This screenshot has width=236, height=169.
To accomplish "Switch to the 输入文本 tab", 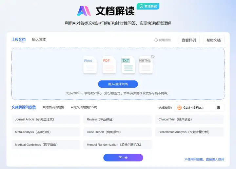I will (x=39, y=39).
